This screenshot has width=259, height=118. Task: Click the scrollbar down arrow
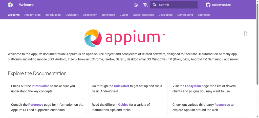coord(257,116)
